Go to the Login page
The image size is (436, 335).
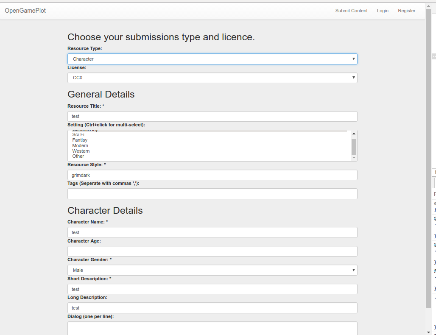point(383,11)
